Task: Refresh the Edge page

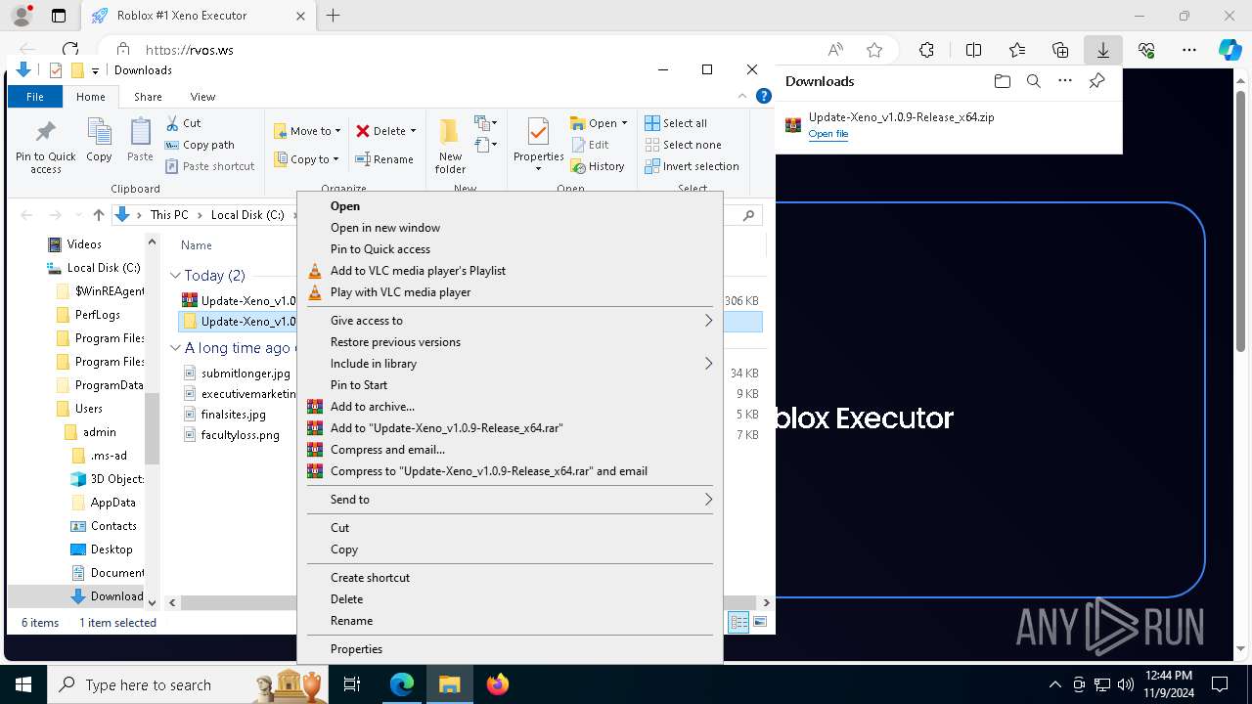Action: [x=69, y=50]
